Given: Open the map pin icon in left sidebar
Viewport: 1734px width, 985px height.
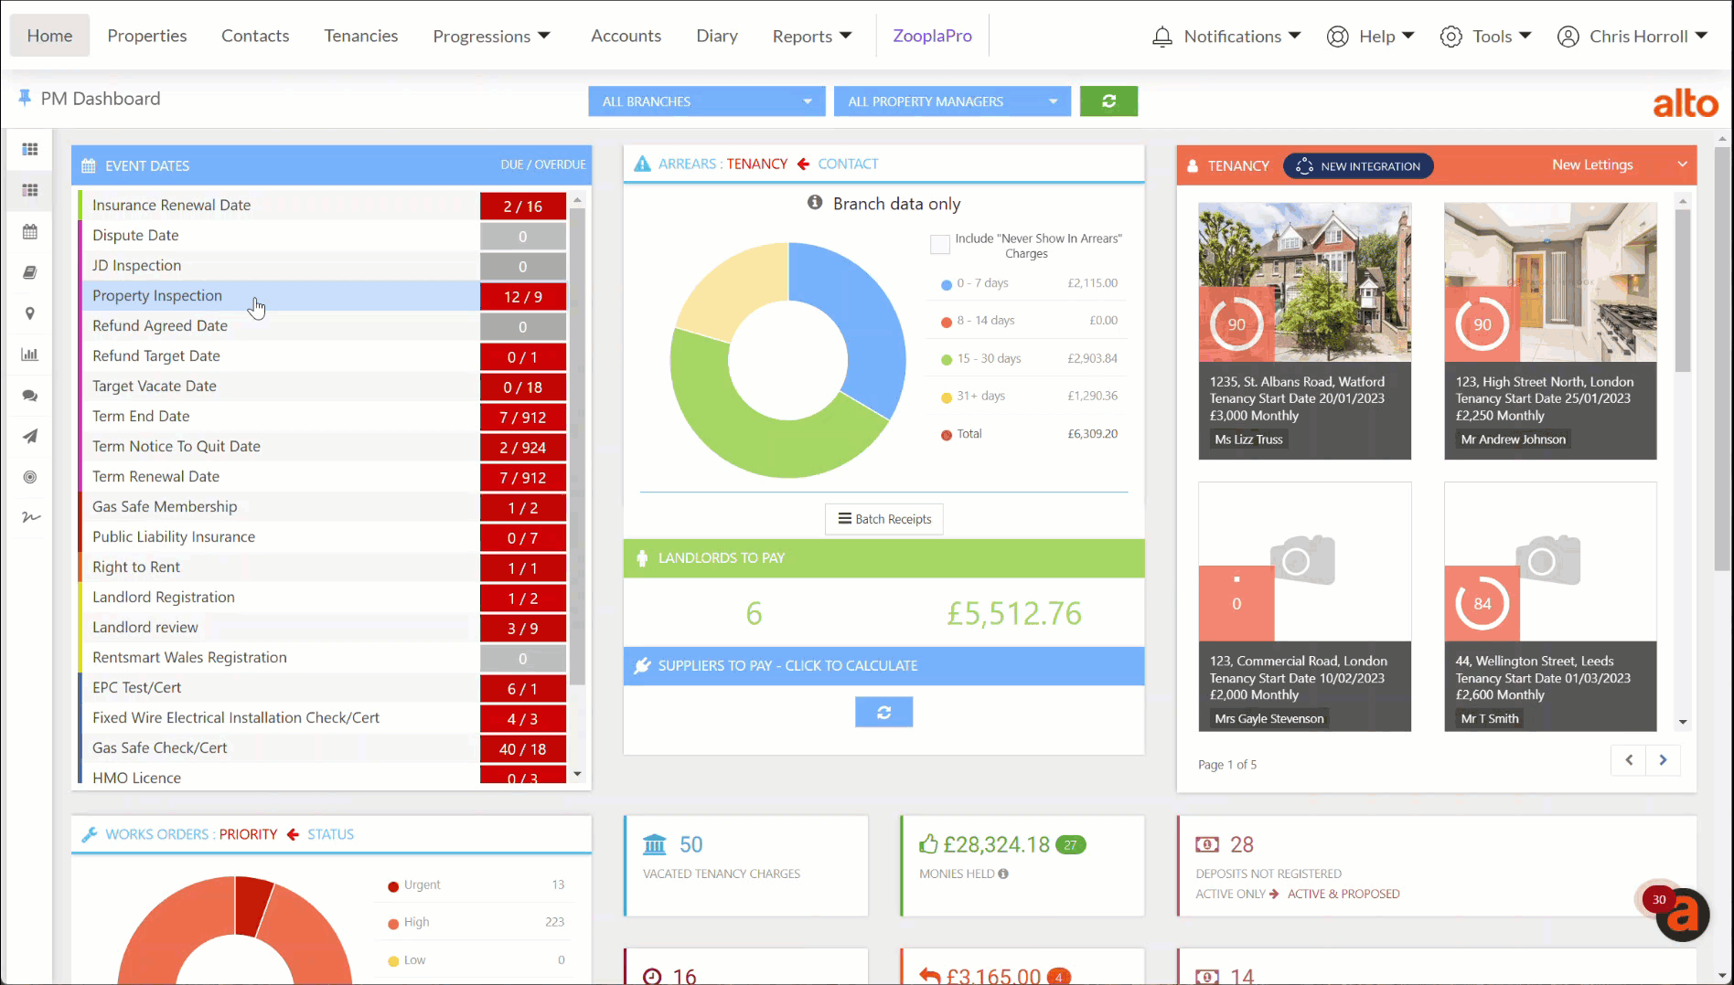Looking at the screenshot, I should tap(30, 313).
